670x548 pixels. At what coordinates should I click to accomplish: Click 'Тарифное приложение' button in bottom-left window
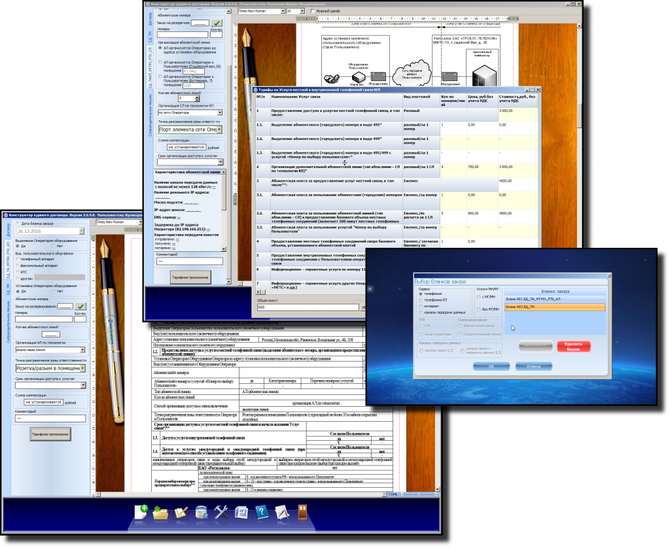[x=50, y=434]
